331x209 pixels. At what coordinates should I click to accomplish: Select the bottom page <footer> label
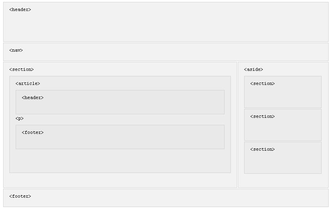click(20, 196)
